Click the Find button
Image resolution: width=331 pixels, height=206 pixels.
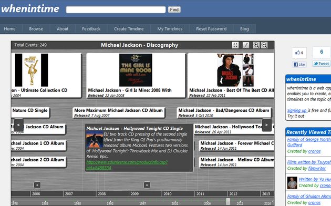point(174,9)
